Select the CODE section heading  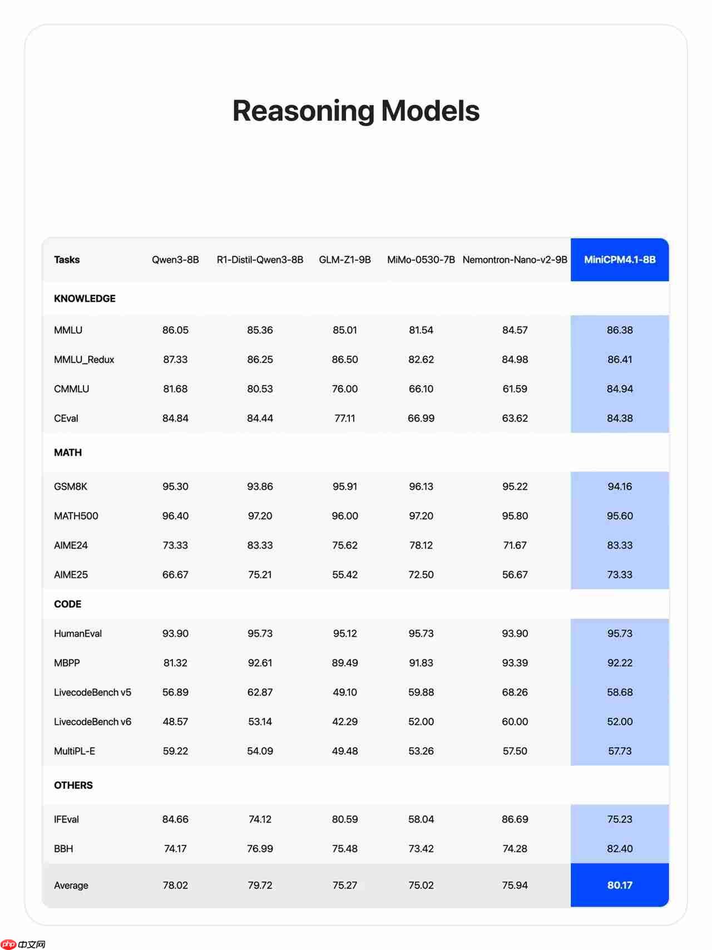pyautogui.click(x=68, y=604)
